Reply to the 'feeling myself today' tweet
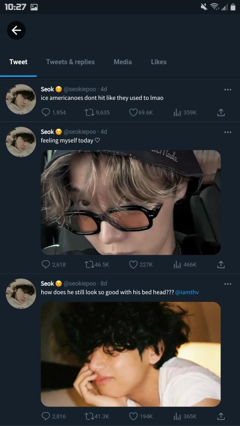The width and height of the screenshot is (240, 426). [x=46, y=265]
